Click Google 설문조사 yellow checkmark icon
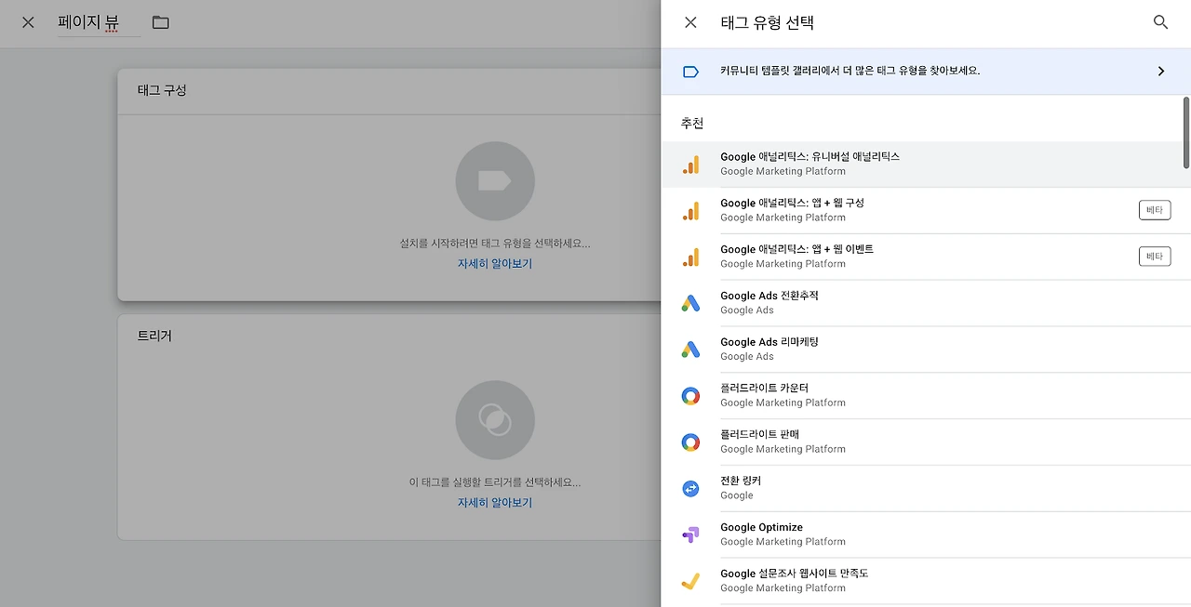 pos(690,581)
